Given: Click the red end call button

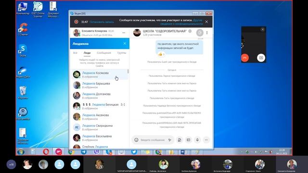Looking at the screenshot, I should [245, 58].
